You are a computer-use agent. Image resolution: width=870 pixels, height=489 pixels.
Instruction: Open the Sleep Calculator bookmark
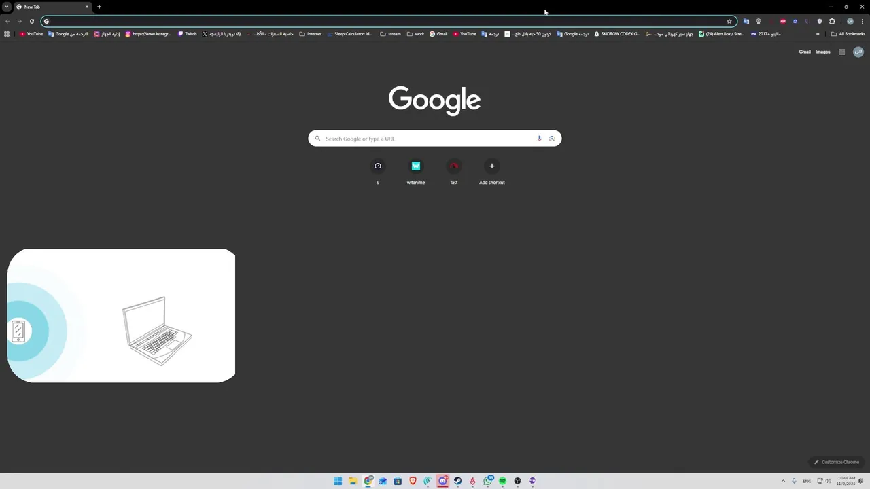(349, 33)
